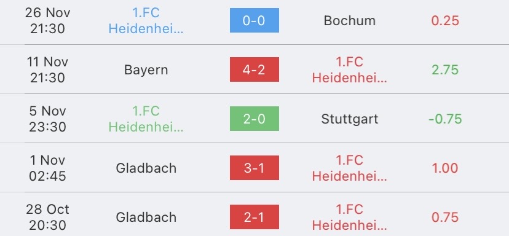The image size is (509, 236).
Task: Open the blue 0-0 score badge
Action: pyautogui.click(x=254, y=20)
